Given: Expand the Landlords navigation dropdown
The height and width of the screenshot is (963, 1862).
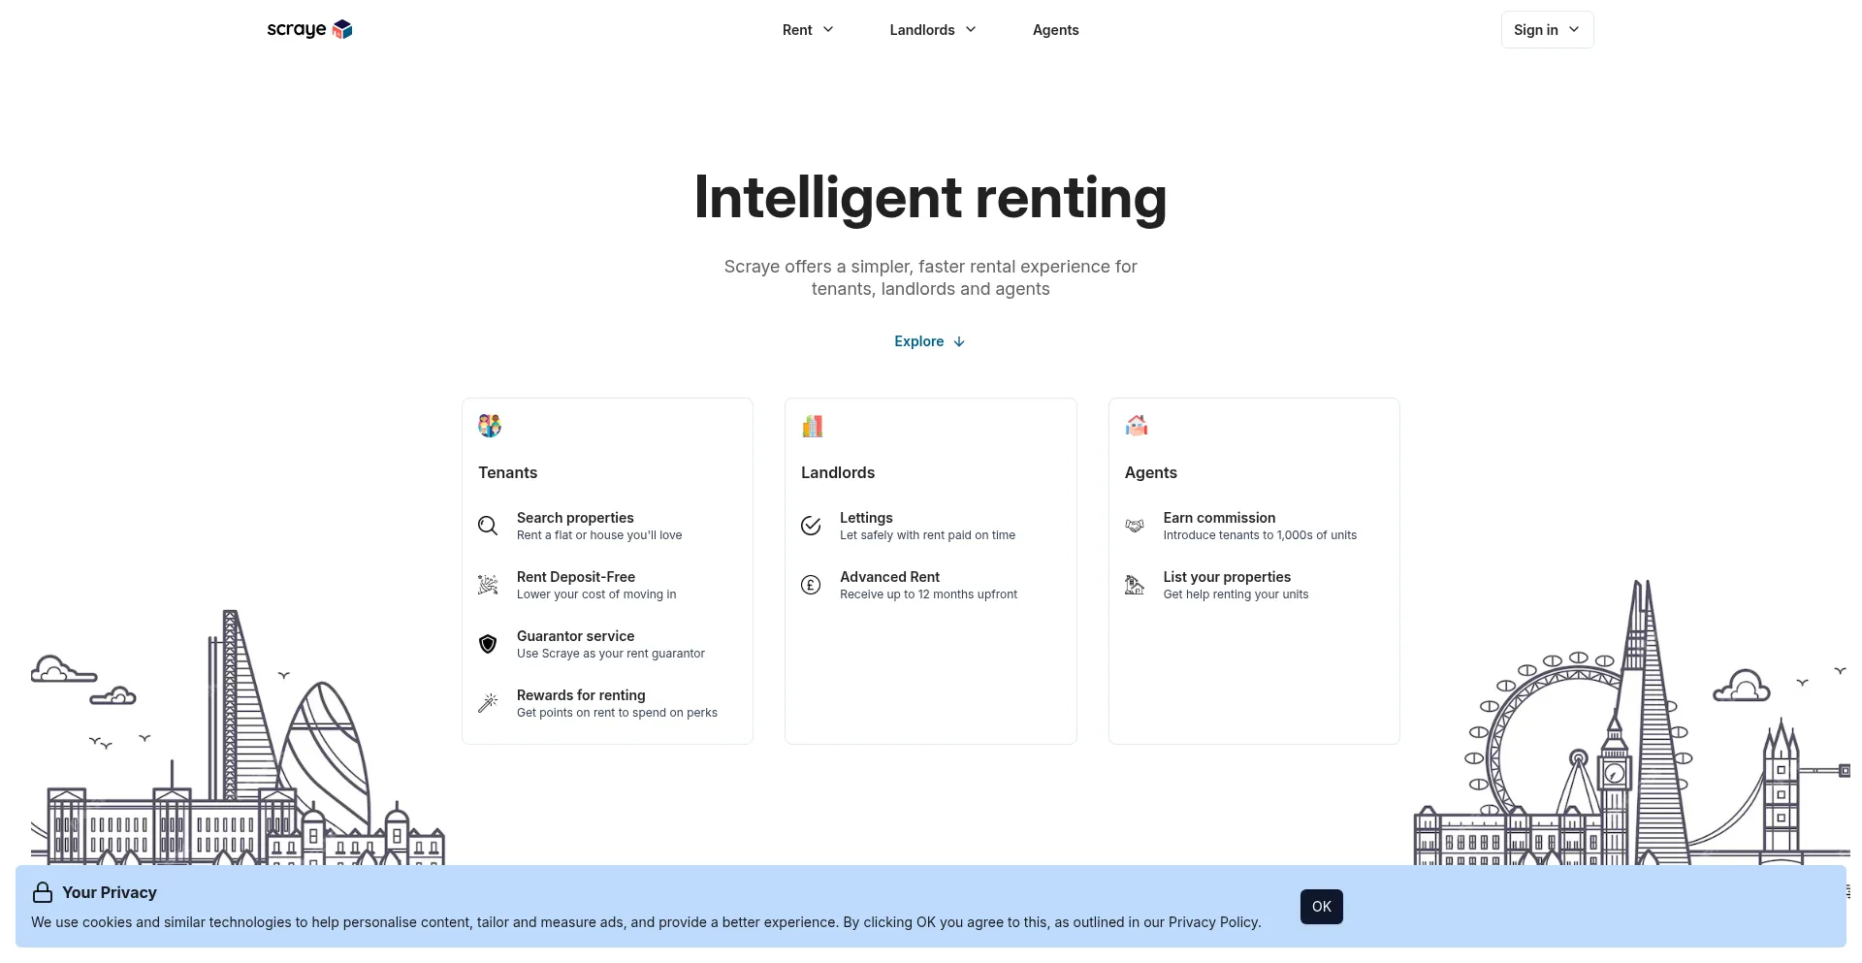Looking at the screenshot, I should (933, 30).
